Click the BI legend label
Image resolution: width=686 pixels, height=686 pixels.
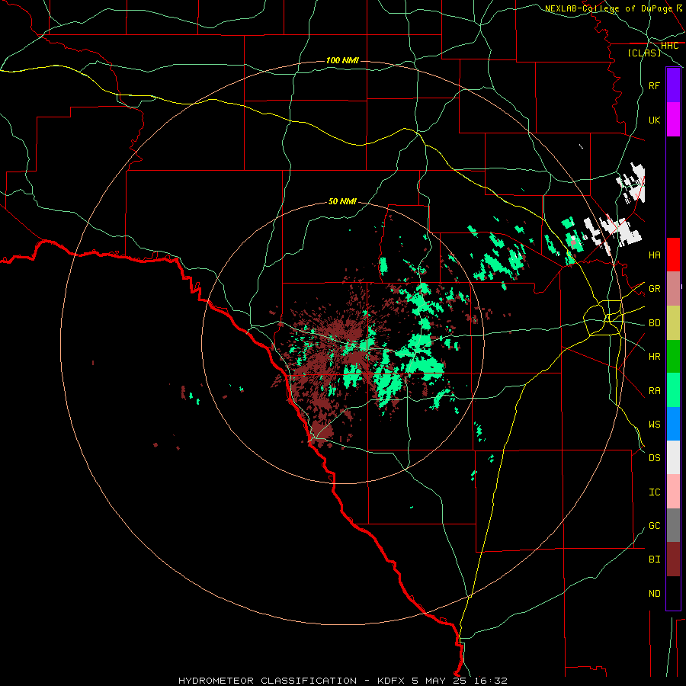(654, 559)
